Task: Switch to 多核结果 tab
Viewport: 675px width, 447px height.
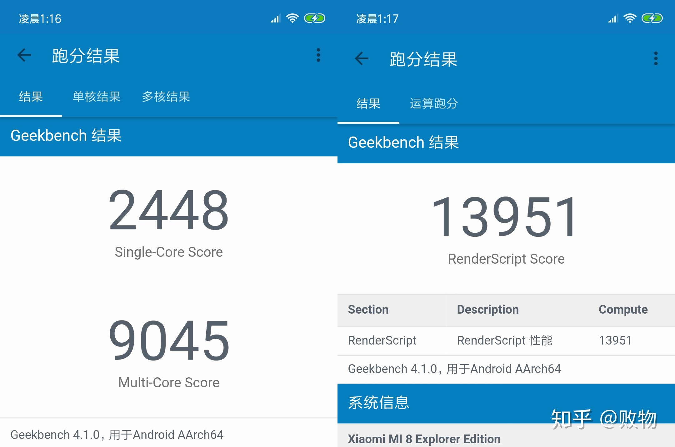Action: coord(166,97)
